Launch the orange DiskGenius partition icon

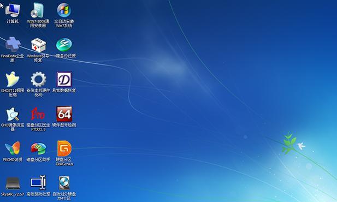(x=64, y=148)
